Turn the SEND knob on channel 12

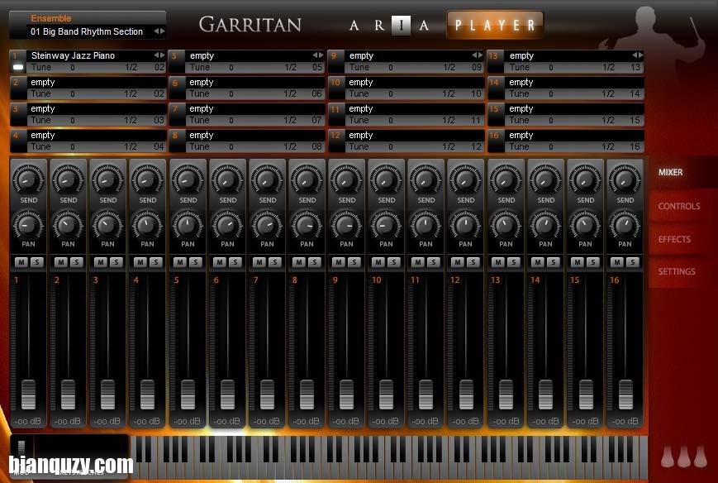(x=466, y=179)
